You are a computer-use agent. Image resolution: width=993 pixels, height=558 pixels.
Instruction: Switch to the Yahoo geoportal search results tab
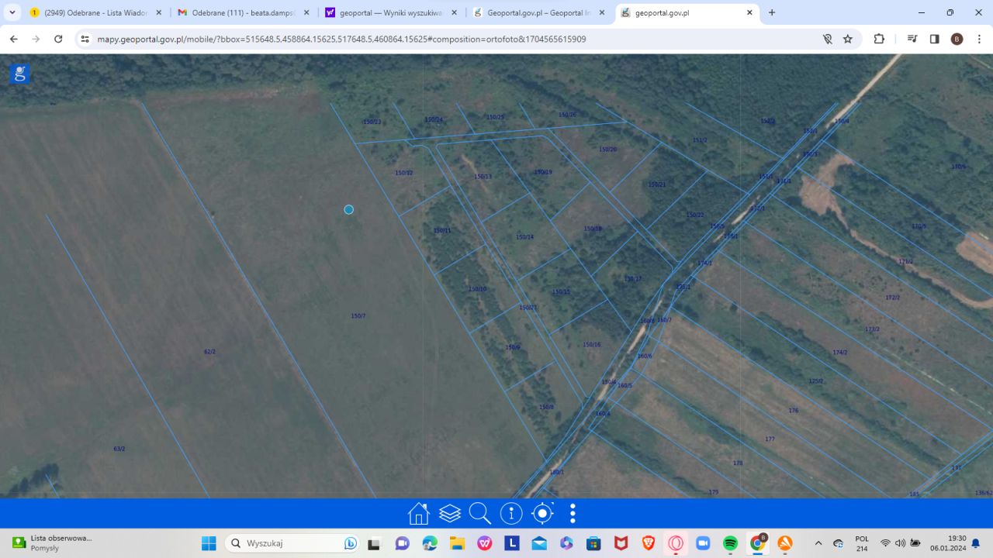point(391,12)
